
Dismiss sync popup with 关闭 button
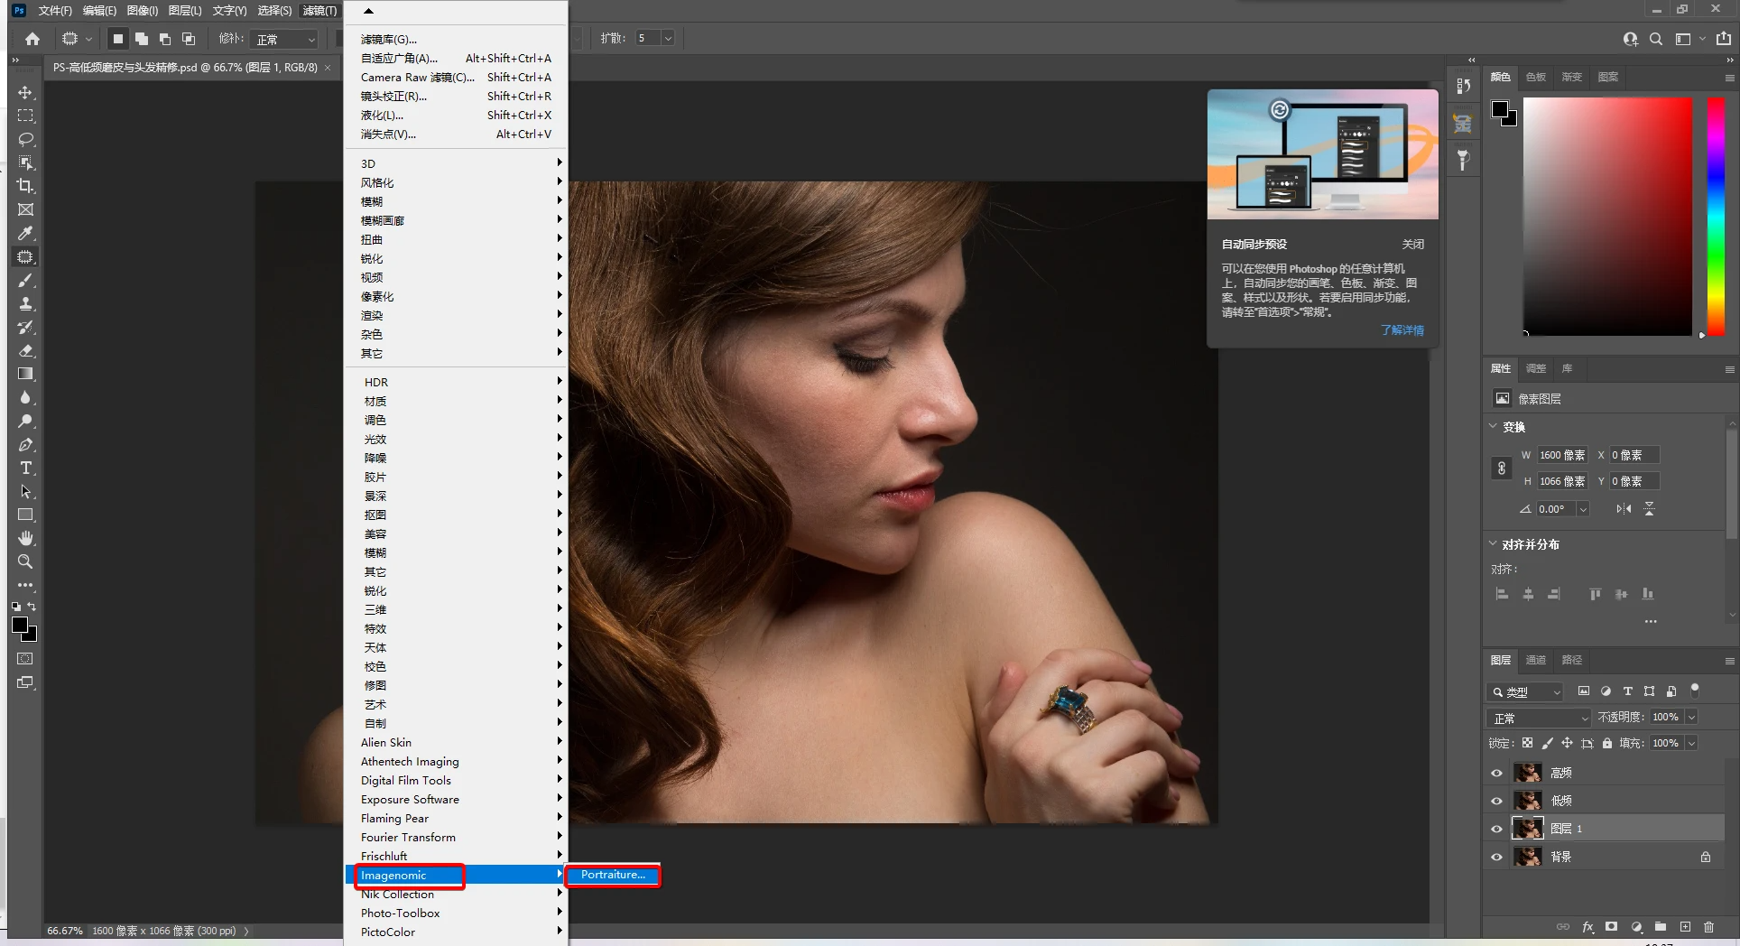(1412, 245)
